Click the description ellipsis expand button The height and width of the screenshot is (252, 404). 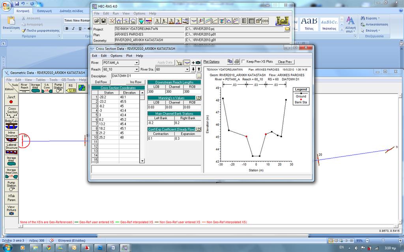click(199, 76)
